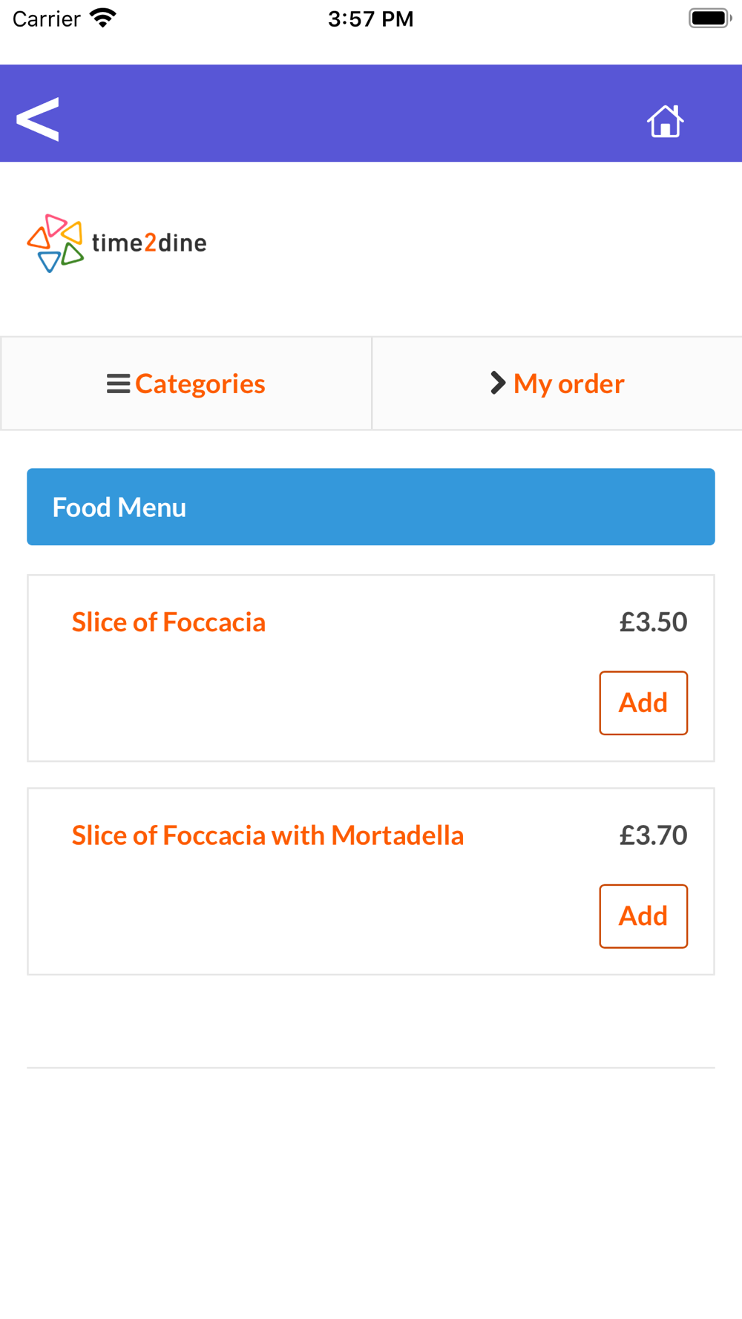
Task: Open Slice of Foccacia with Mortadella link
Action: [268, 835]
